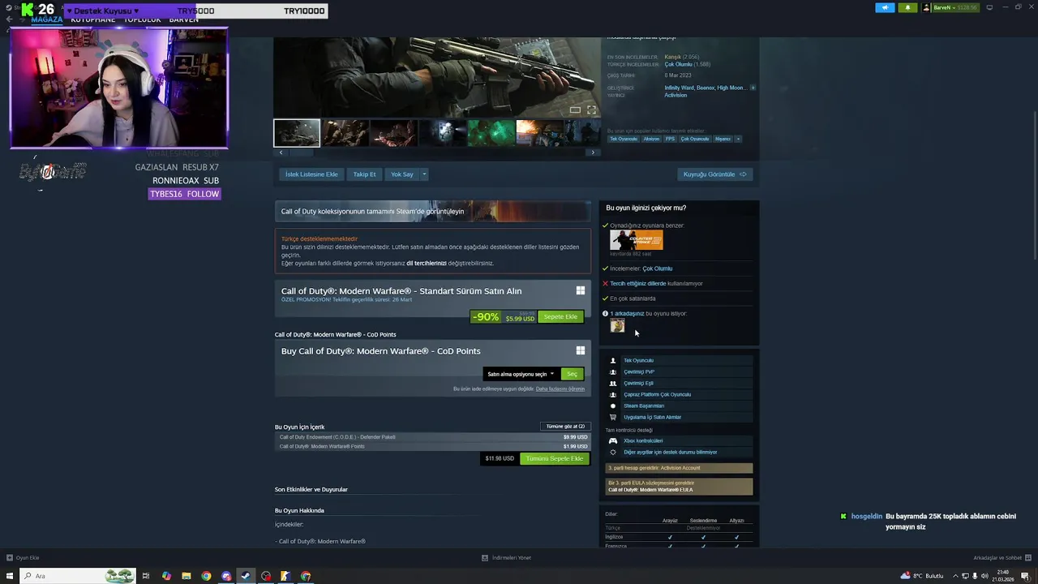Image resolution: width=1038 pixels, height=584 pixels.
Task: Click the theater mode icon on media player
Action: tap(575, 109)
